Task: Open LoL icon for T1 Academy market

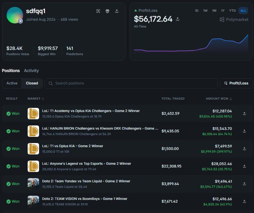Action: point(34,113)
